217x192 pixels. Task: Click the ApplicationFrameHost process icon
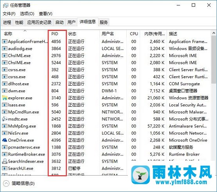pyautogui.click(x=5, y=41)
